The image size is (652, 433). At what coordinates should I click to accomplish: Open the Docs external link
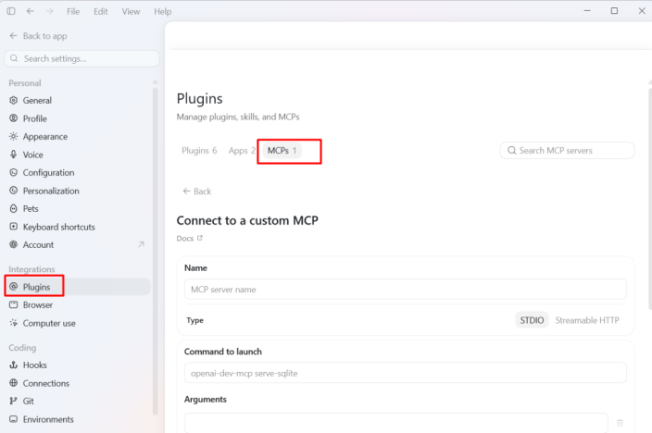190,238
